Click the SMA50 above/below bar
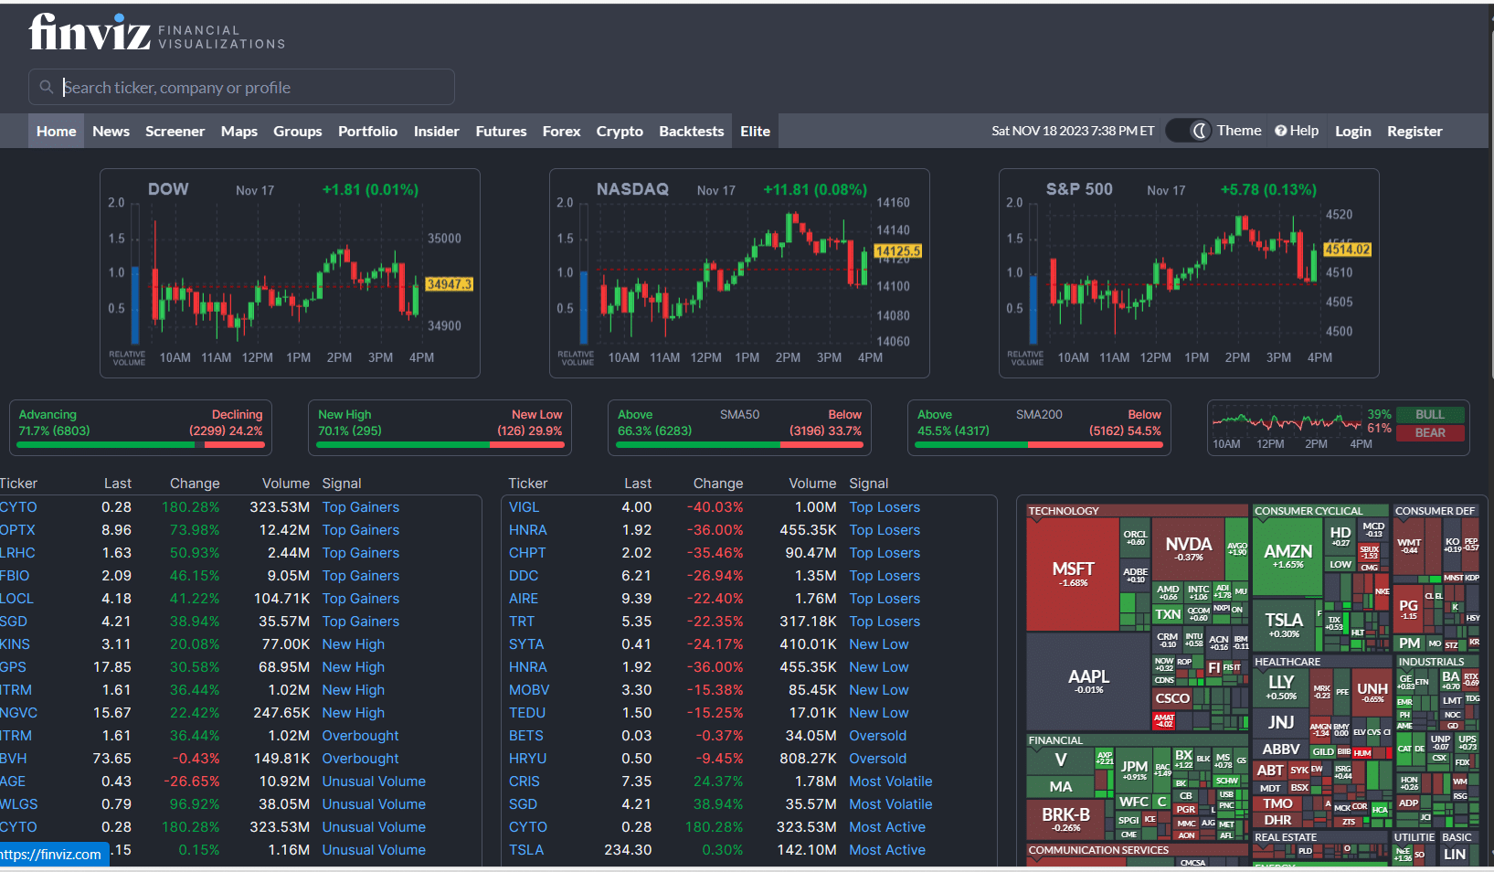The width and height of the screenshot is (1494, 872). 739,445
